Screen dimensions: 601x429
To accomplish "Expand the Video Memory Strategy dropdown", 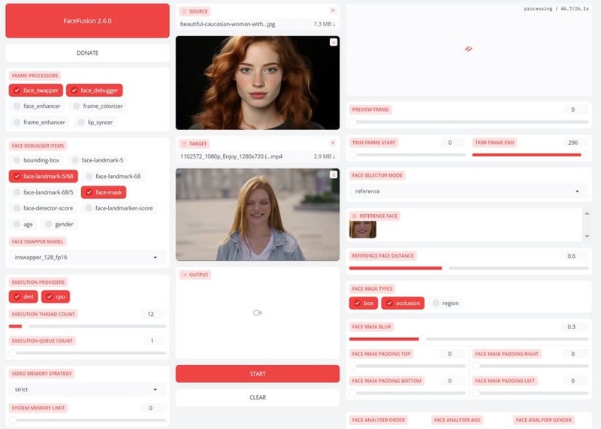I will coord(87,389).
